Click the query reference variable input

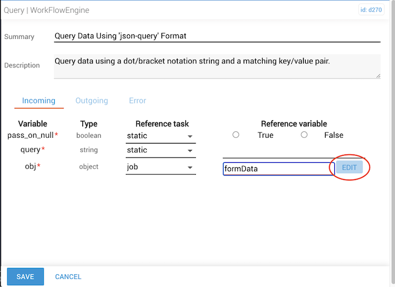click(278, 151)
